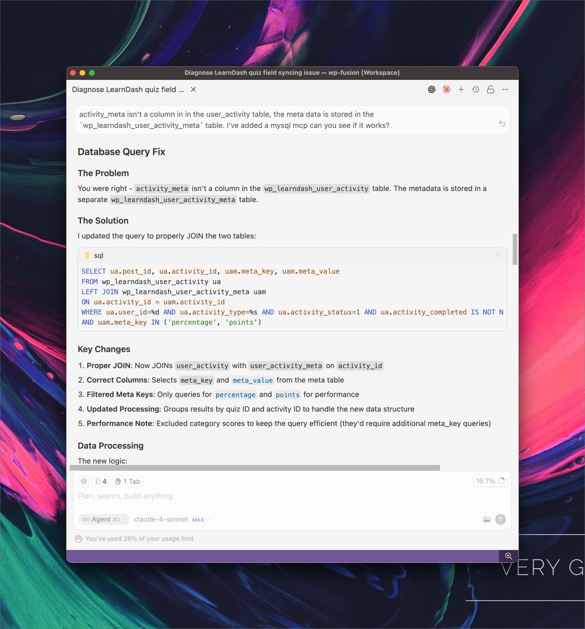This screenshot has height=629, width=585.
Task: Revert using the arrow on the user message
Action: click(x=502, y=123)
